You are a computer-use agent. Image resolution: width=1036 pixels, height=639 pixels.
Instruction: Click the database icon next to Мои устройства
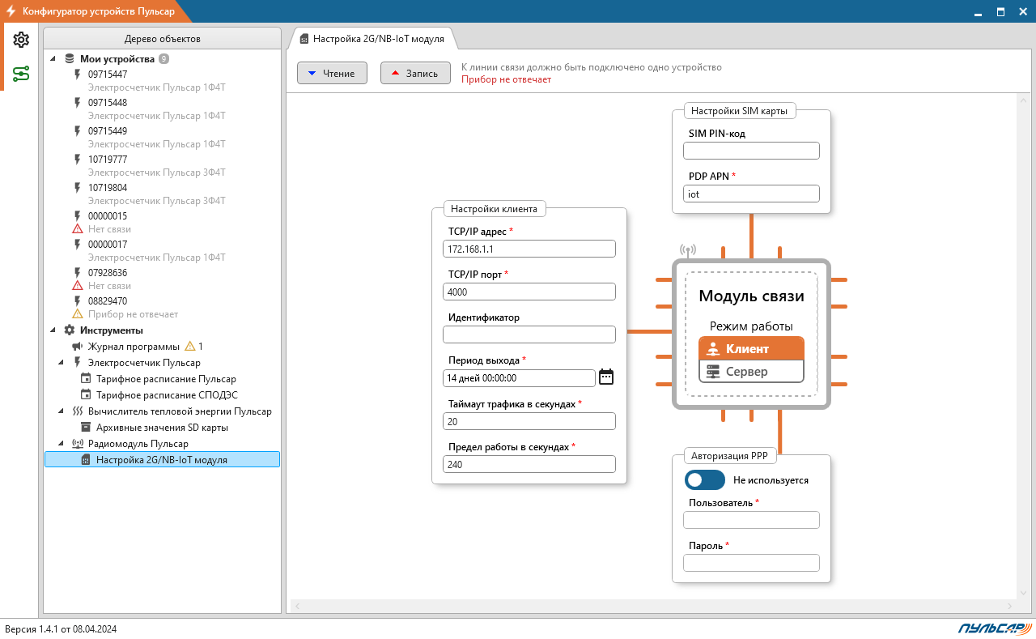pyautogui.click(x=70, y=58)
